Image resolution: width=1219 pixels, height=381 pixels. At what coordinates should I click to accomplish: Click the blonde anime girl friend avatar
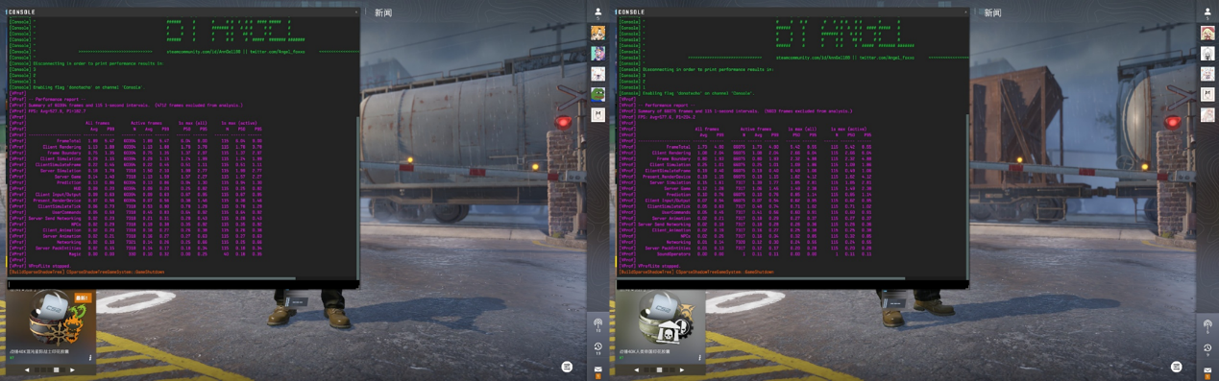(x=1207, y=33)
